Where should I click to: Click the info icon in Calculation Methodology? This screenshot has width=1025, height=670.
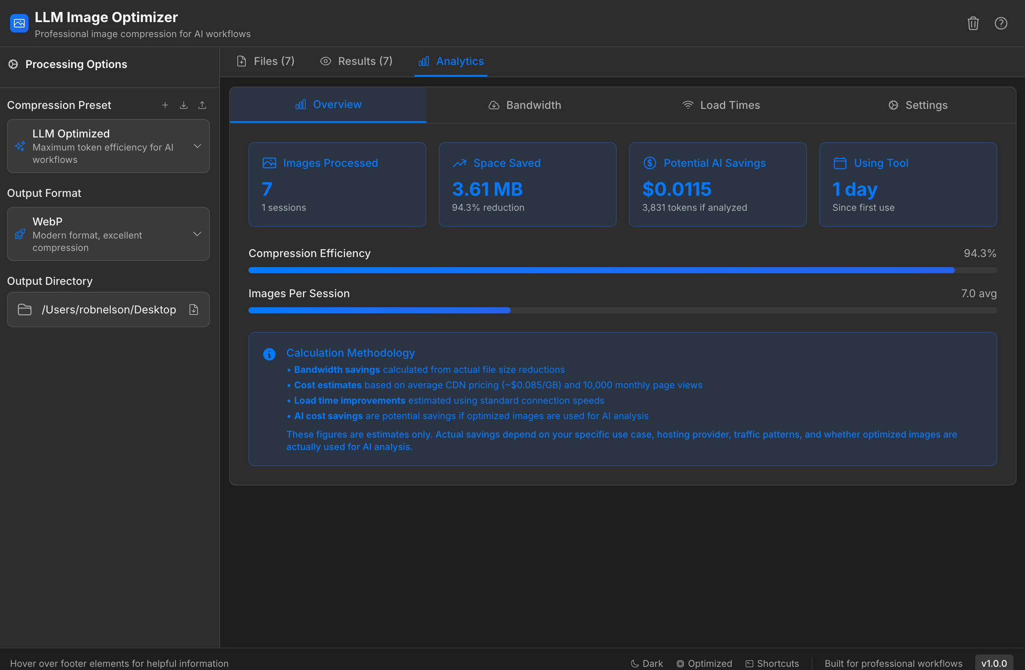coord(269,354)
